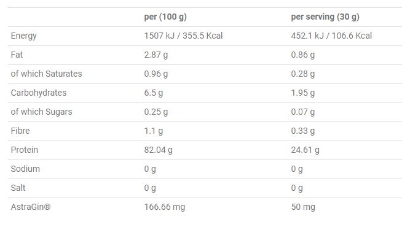Click the 'per serving (30 g)' column header

pyautogui.click(x=325, y=17)
